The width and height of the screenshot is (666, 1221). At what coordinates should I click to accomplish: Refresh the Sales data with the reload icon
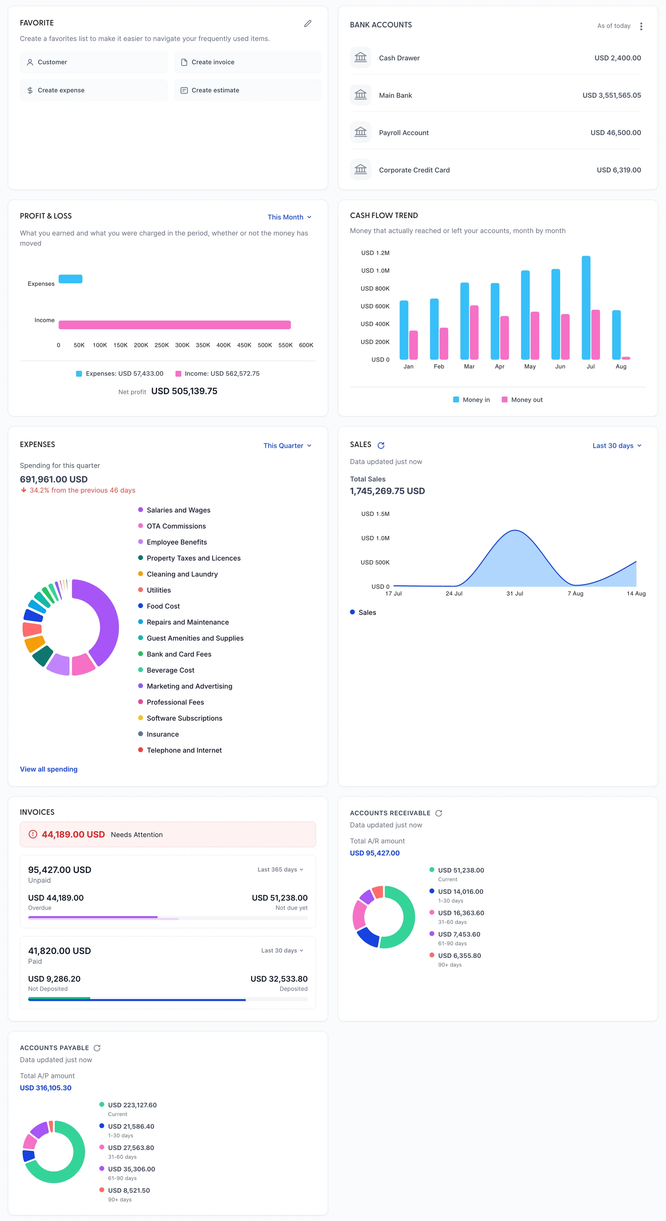(x=381, y=445)
